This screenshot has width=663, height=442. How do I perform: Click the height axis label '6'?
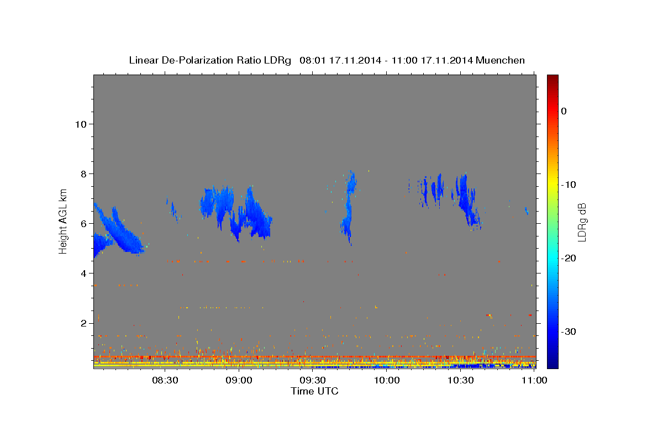pos(83,223)
